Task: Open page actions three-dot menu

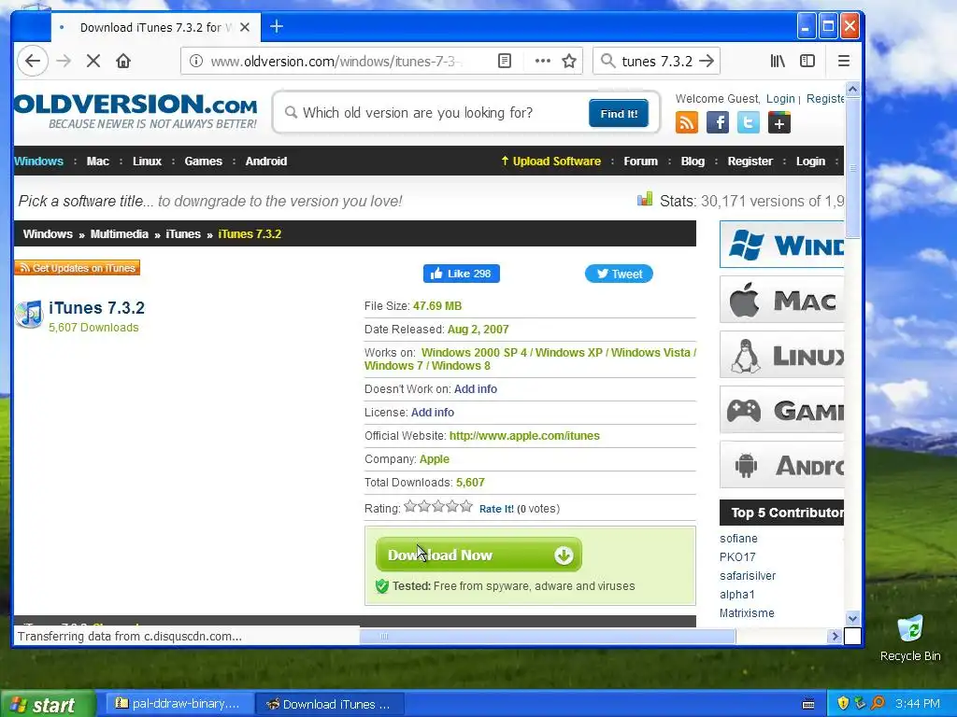Action: (543, 61)
